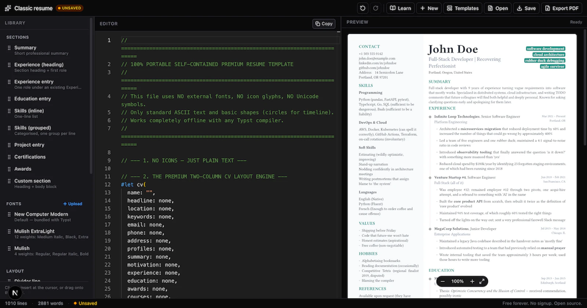This screenshot has width=587, height=308.
Task: Zoom in the preview with plus icon
Action: click(x=472, y=282)
